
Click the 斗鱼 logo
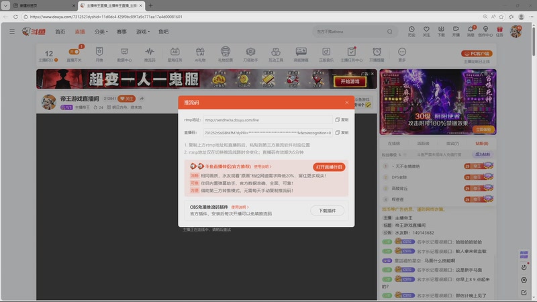pyautogui.click(x=34, y=32)
